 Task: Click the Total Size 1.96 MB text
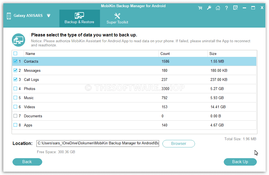pos(240,139)
